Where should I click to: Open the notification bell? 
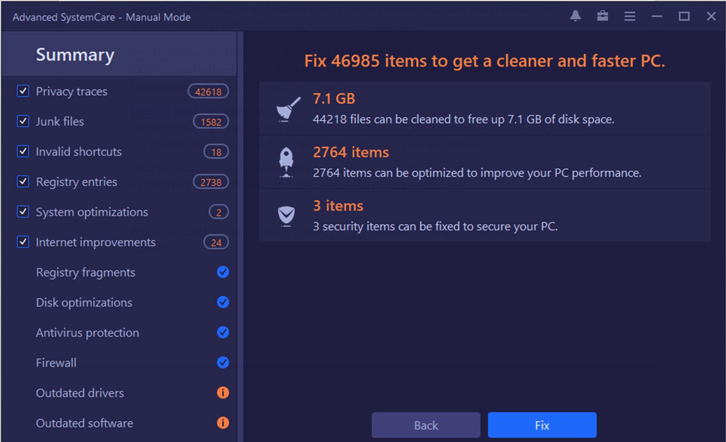pyautogui.click(x=575, y=16)
